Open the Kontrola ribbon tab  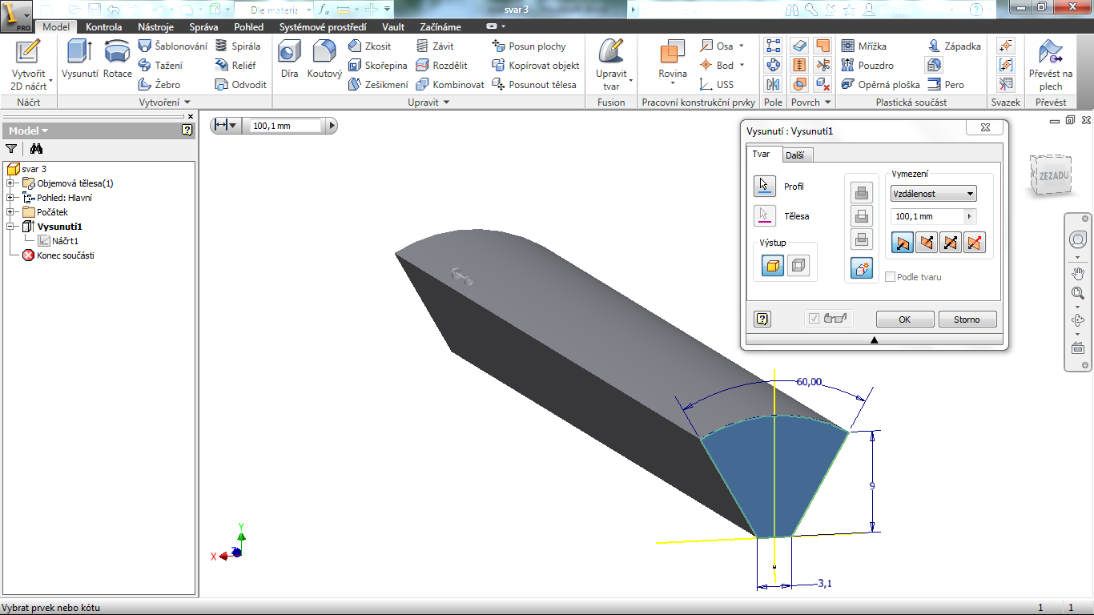104,27
